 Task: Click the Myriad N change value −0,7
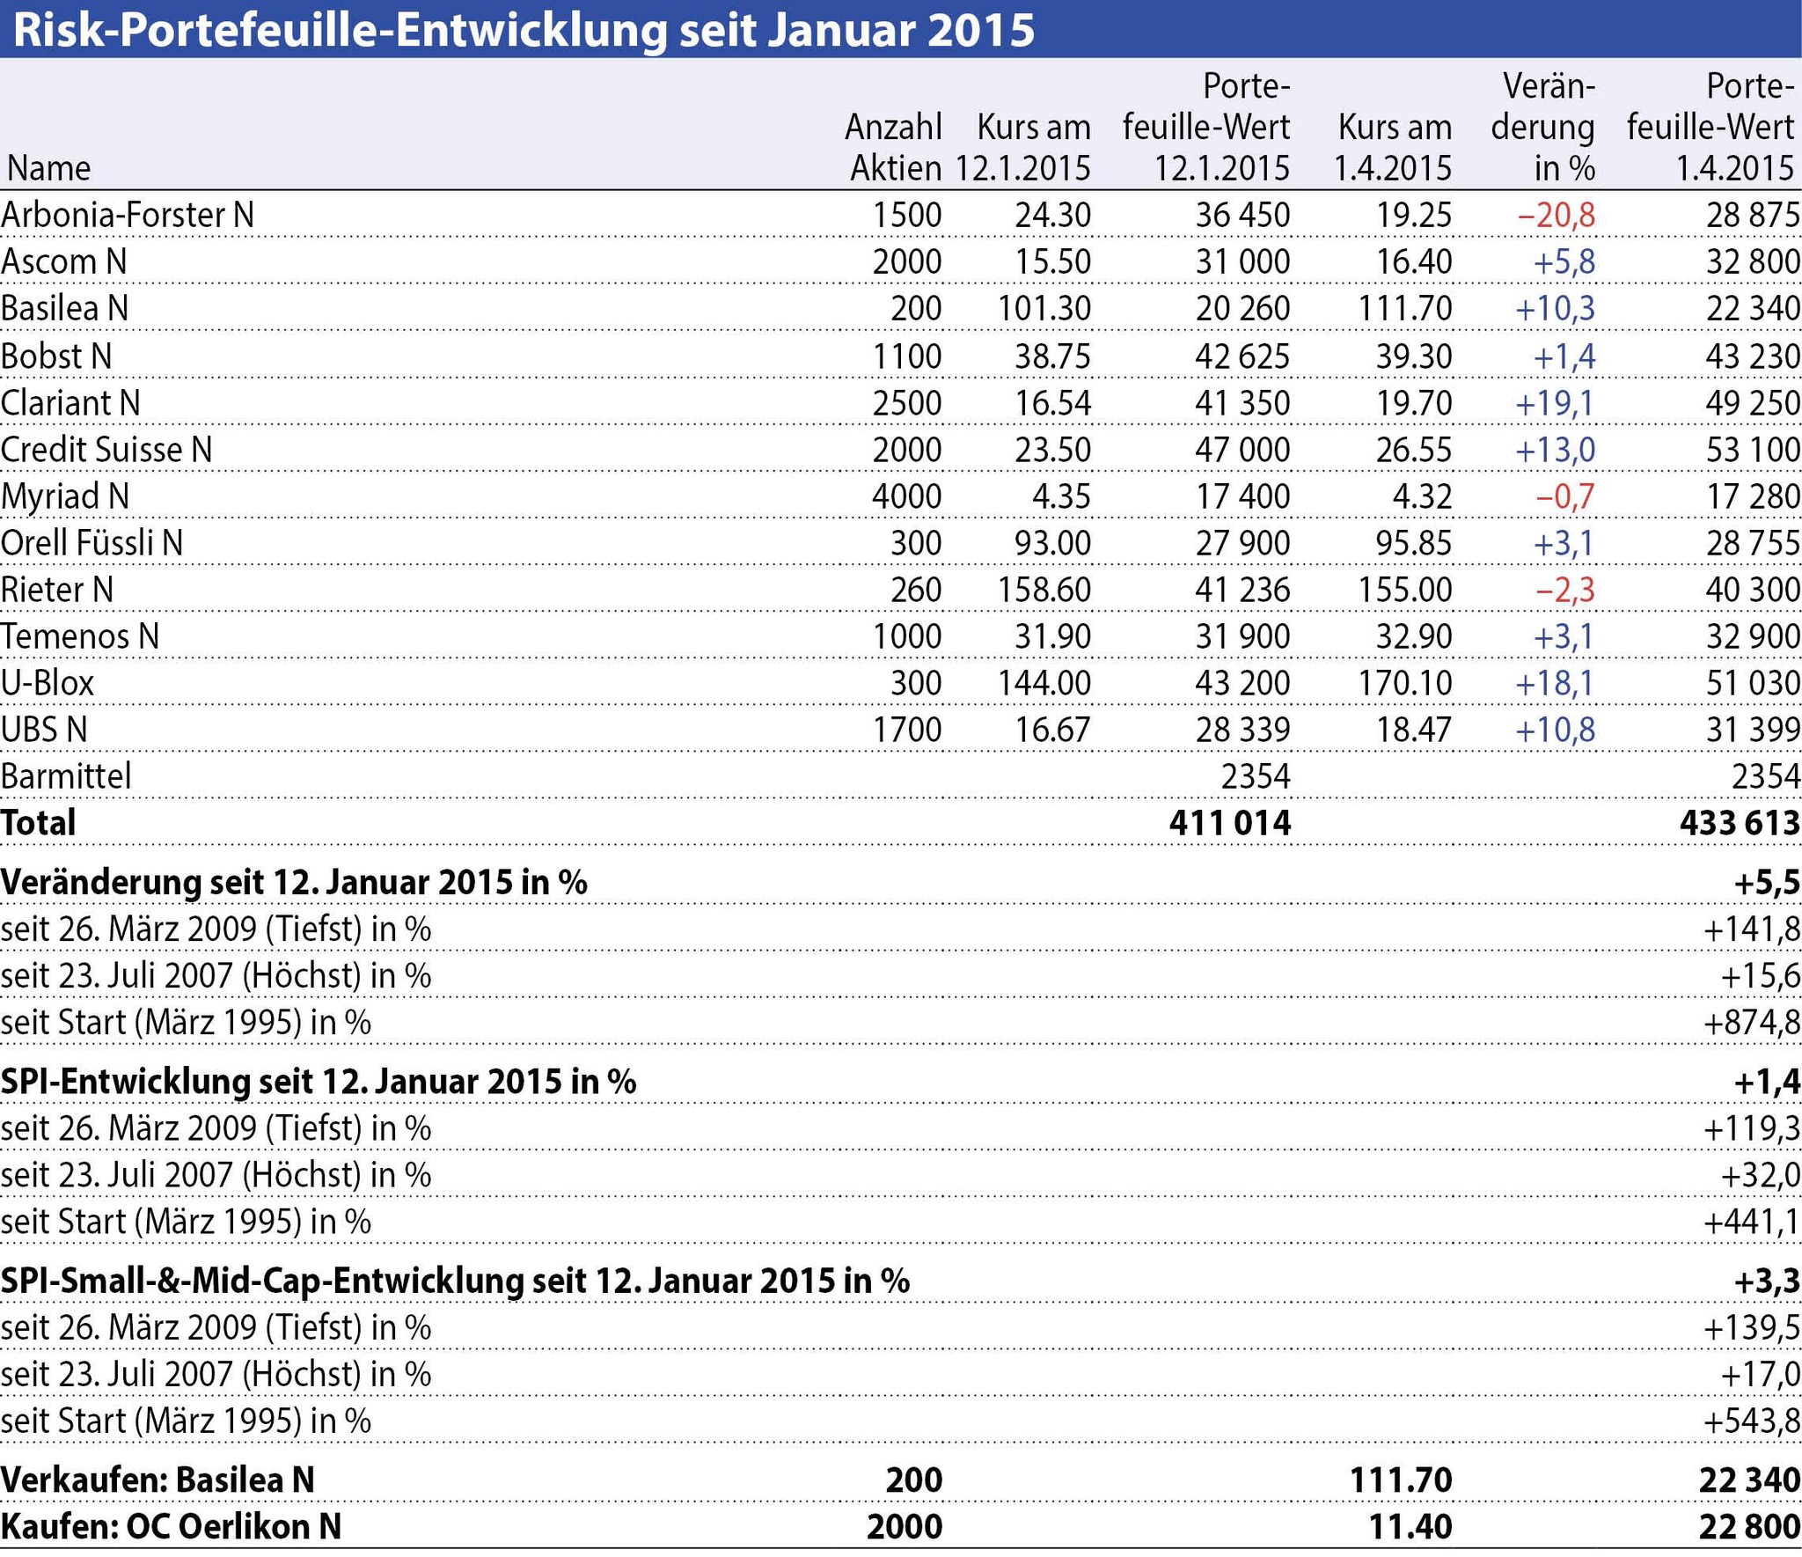[1564, 496]
